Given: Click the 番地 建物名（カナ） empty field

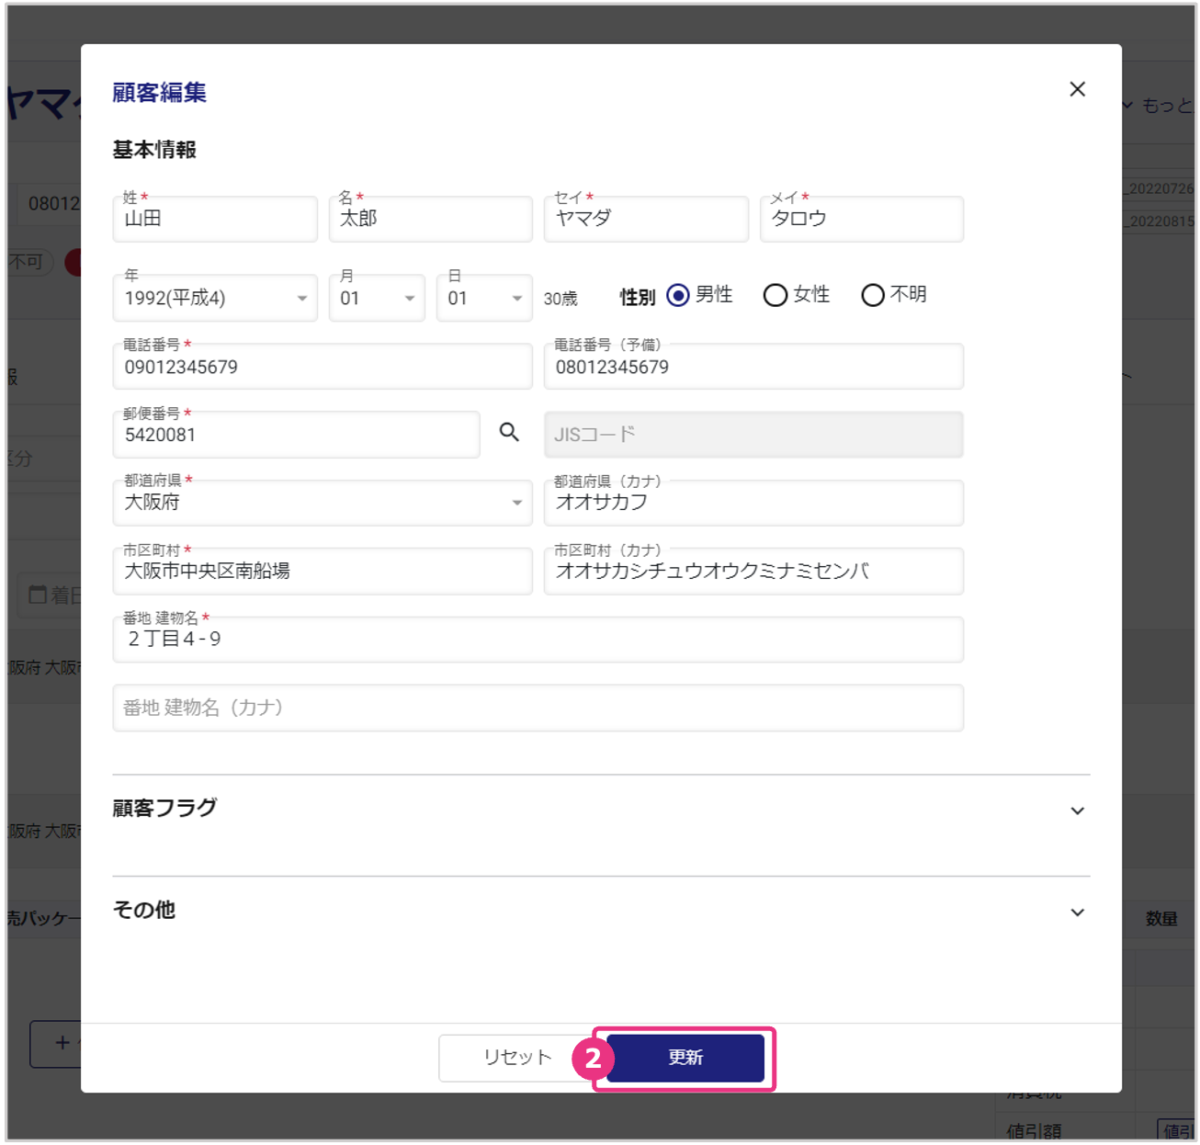Looking at the screenshot, I should pos(538,708).
